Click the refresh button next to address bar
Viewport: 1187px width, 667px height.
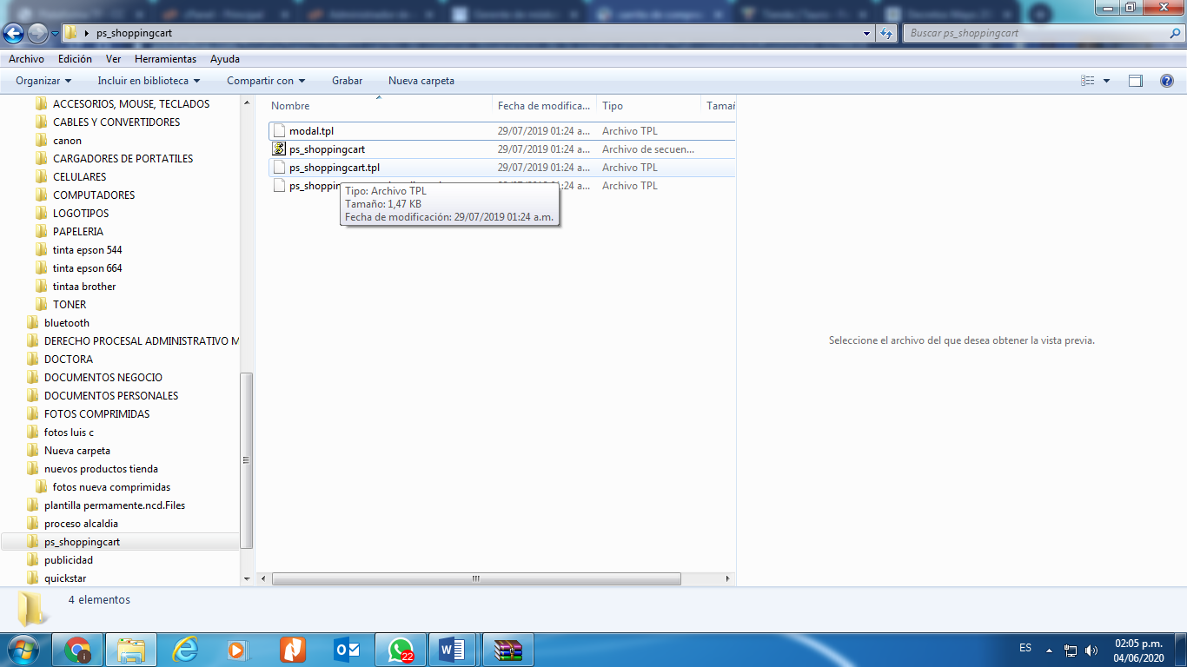[886, 33]
